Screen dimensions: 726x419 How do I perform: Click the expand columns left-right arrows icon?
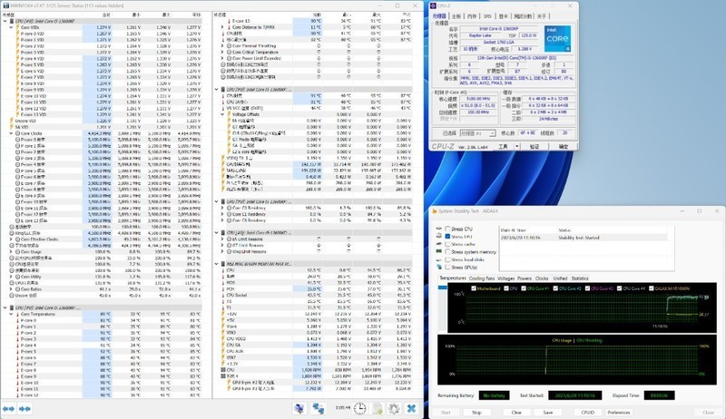point(11,409)
